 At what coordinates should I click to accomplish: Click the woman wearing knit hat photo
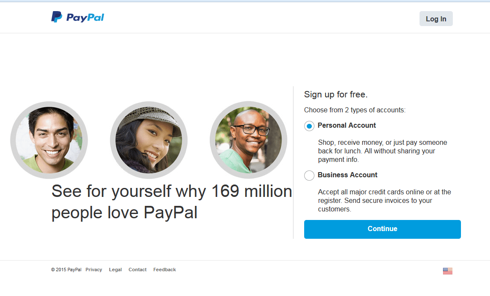(149, 140)
